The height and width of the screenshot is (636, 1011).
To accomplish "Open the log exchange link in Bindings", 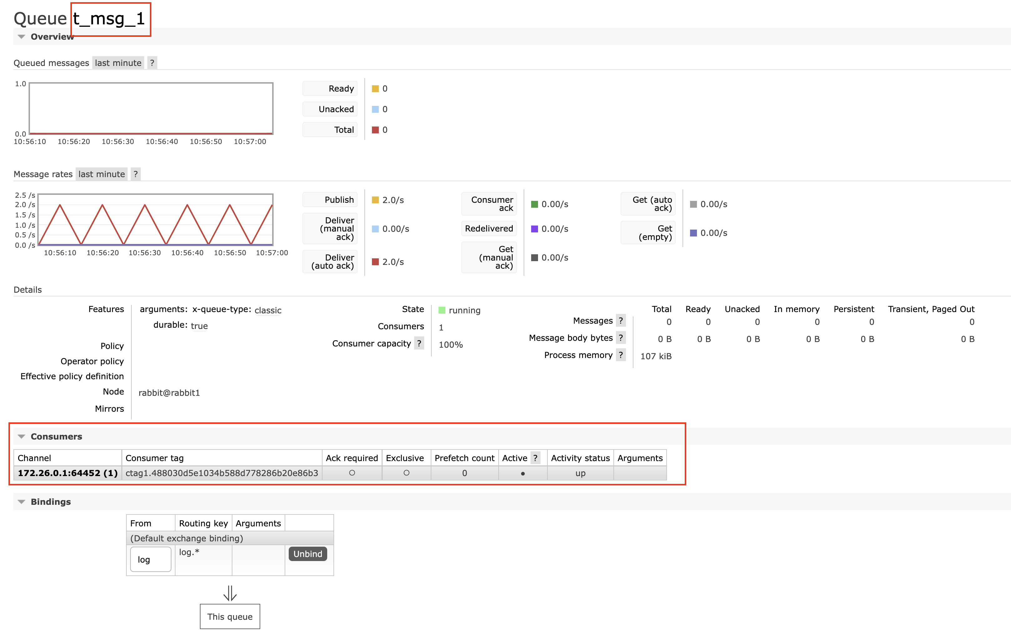I will [x=144, y=559].
